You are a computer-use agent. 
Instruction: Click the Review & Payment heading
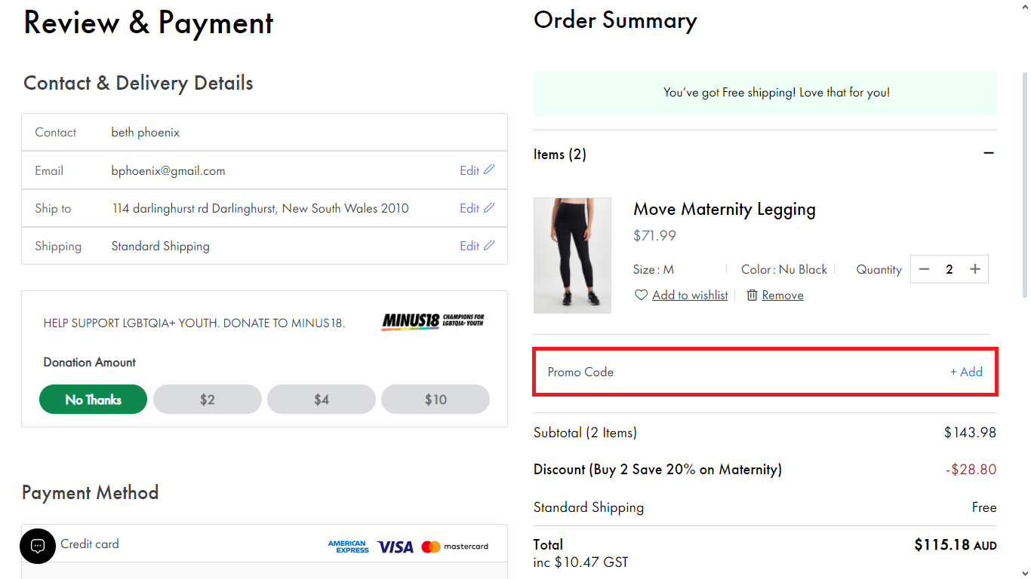(148, 23)
